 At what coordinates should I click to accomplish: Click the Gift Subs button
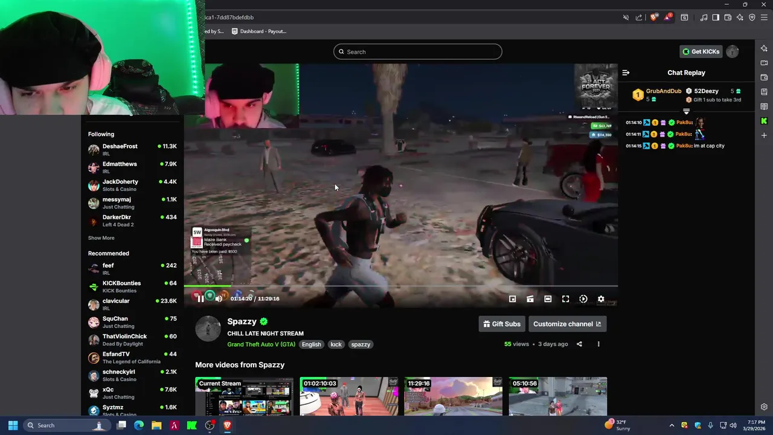pos(502,324)
